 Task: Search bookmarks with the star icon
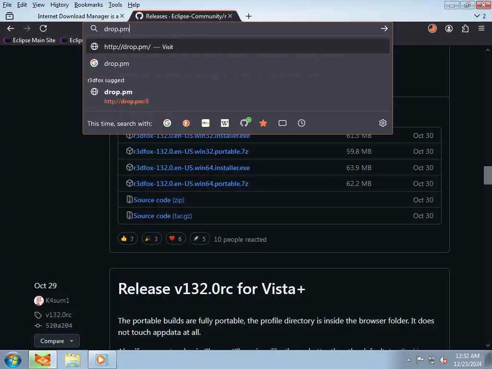[263, 123]
